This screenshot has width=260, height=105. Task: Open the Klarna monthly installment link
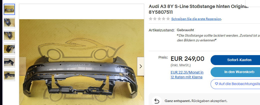pos(187,75)
